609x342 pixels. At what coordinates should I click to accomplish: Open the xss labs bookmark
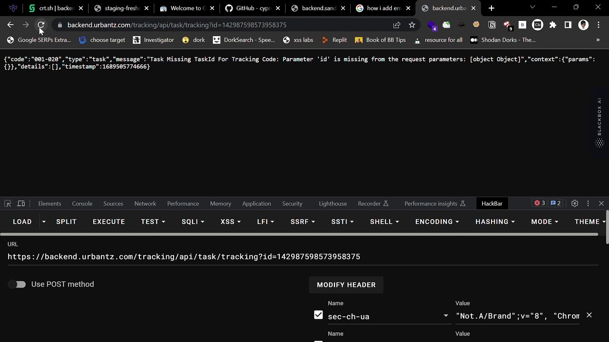coord(298,40)
